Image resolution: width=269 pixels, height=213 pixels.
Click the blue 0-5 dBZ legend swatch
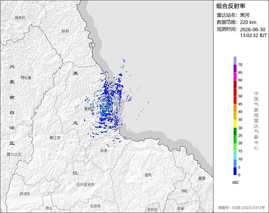pyautogui.click(x=235, y=171)
